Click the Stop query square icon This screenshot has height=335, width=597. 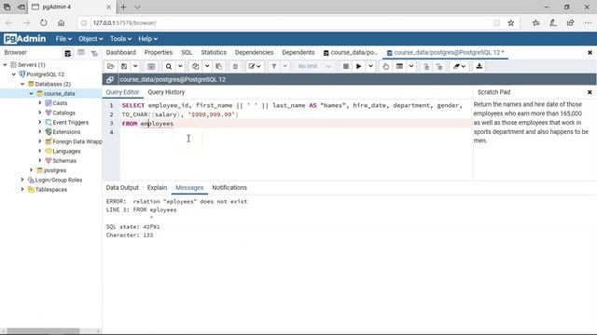(346, 66)
